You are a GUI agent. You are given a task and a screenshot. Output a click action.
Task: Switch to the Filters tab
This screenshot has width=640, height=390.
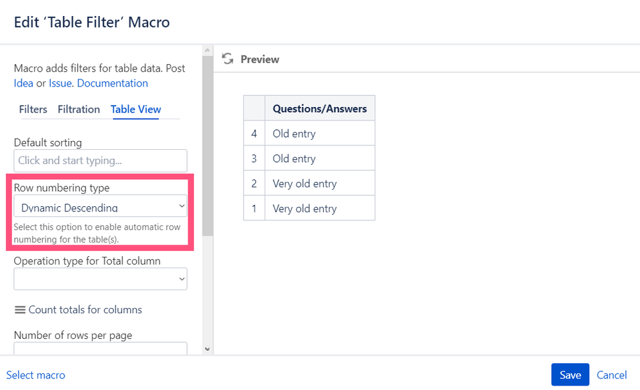click(33, 110)
